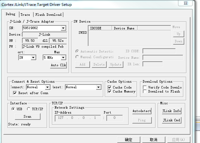Switch to the Trace tab
The width and height of the screenshot is (200, 143).
tap(25, 15)
